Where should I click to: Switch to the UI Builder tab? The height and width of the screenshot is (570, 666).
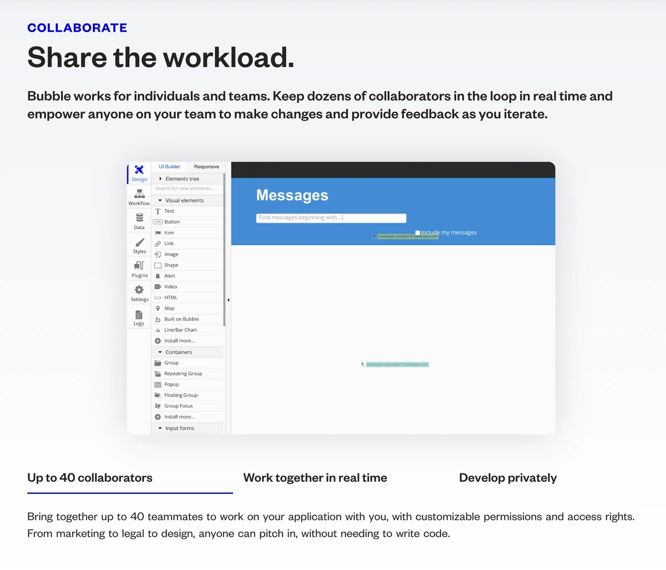(x=169, y=167)
